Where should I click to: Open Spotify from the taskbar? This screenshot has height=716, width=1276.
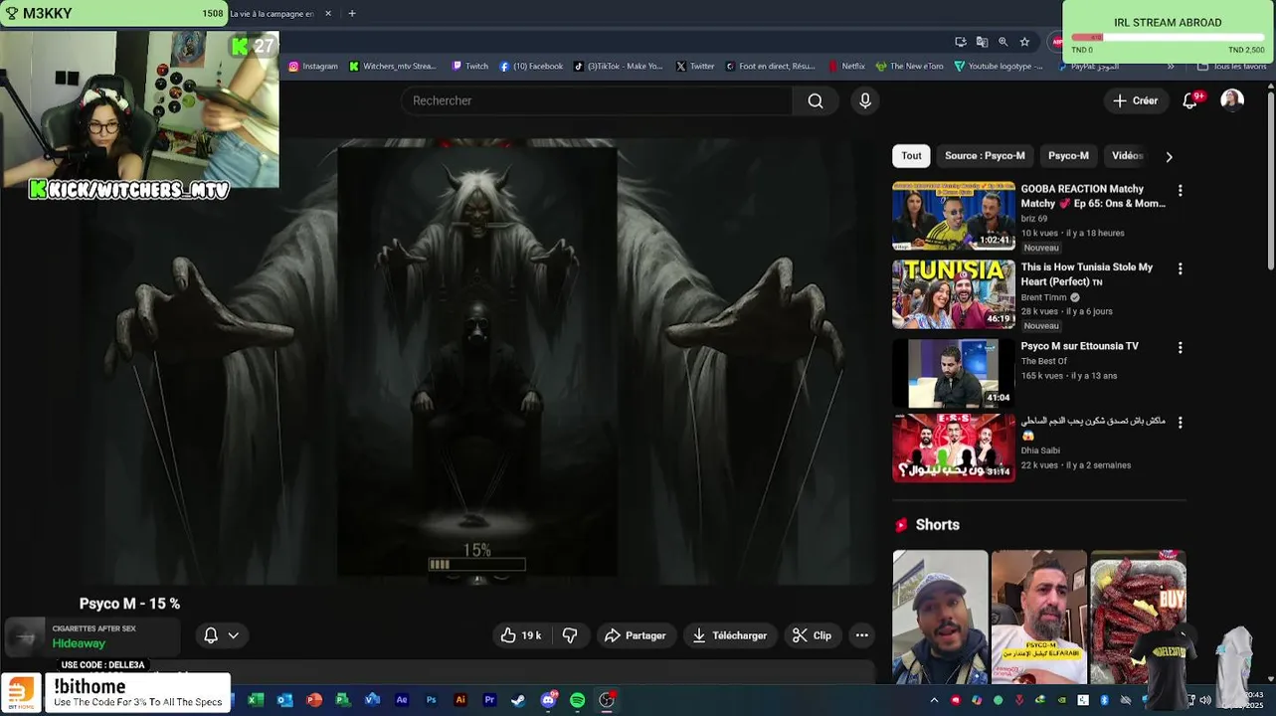578,700
